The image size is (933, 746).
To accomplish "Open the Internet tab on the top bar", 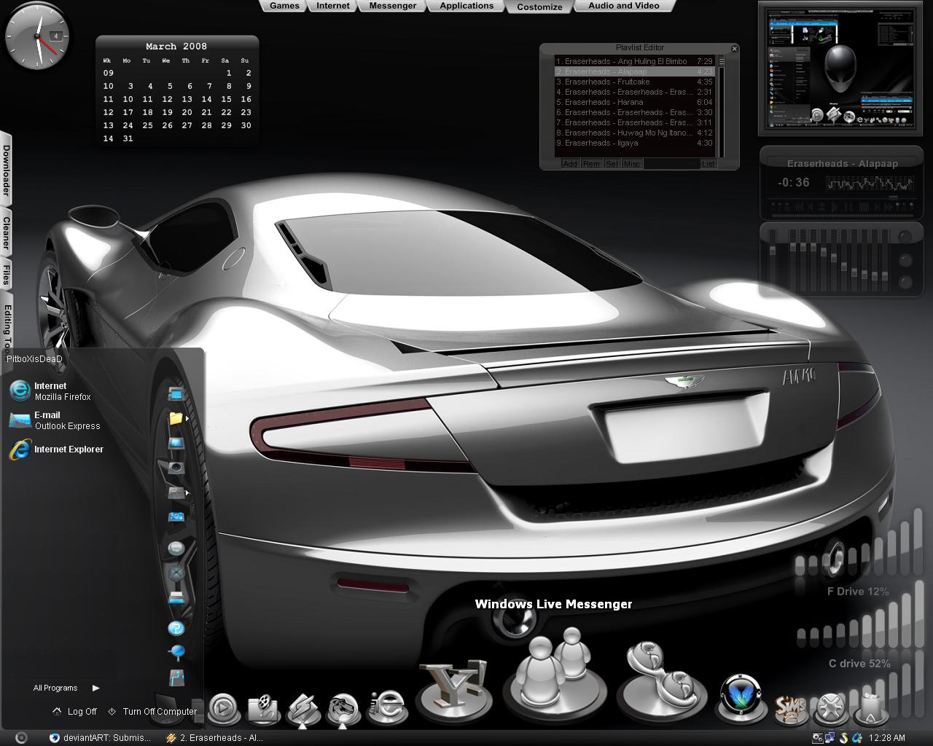I will (333, 6).
